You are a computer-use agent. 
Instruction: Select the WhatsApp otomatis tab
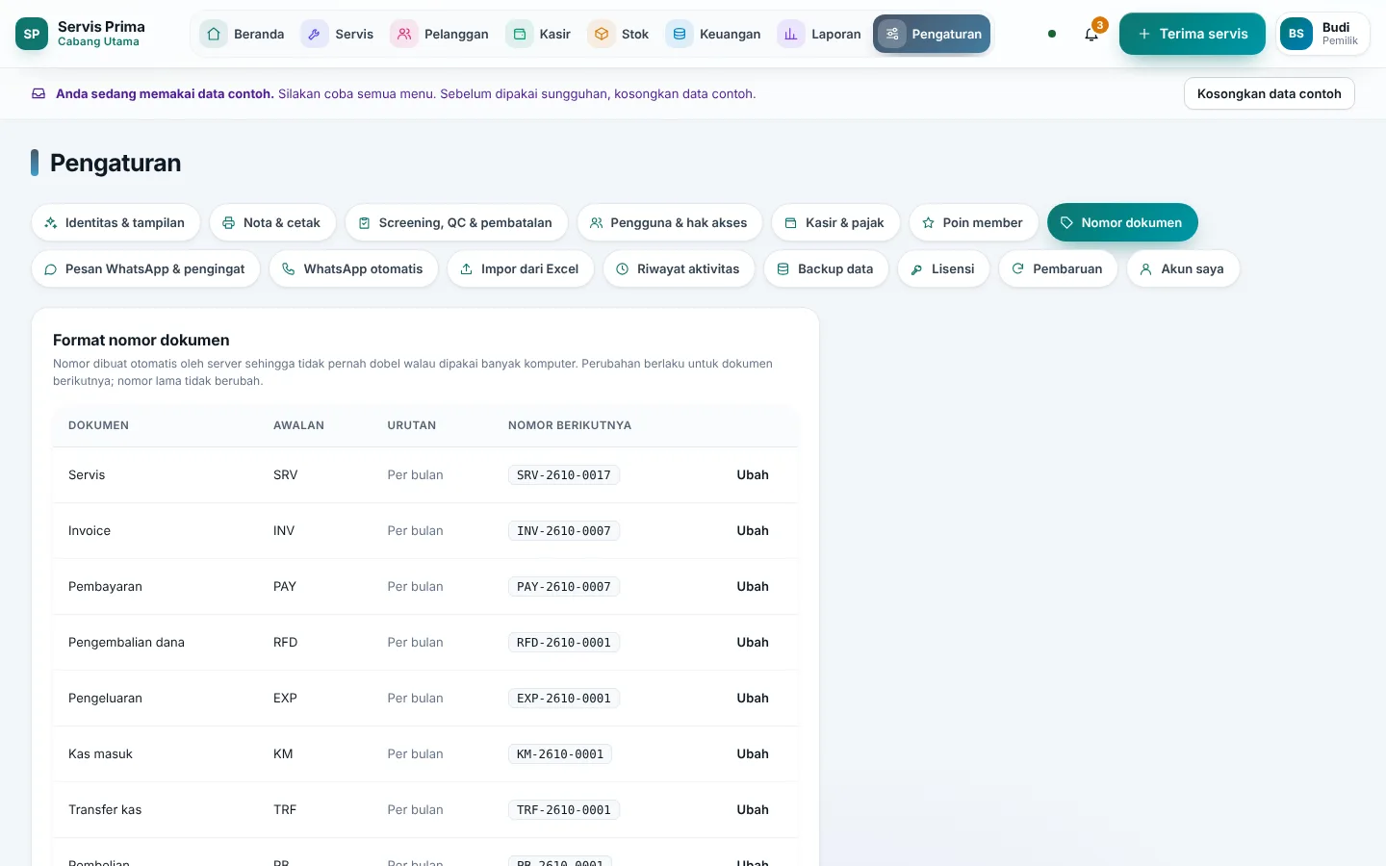point(353,268)
